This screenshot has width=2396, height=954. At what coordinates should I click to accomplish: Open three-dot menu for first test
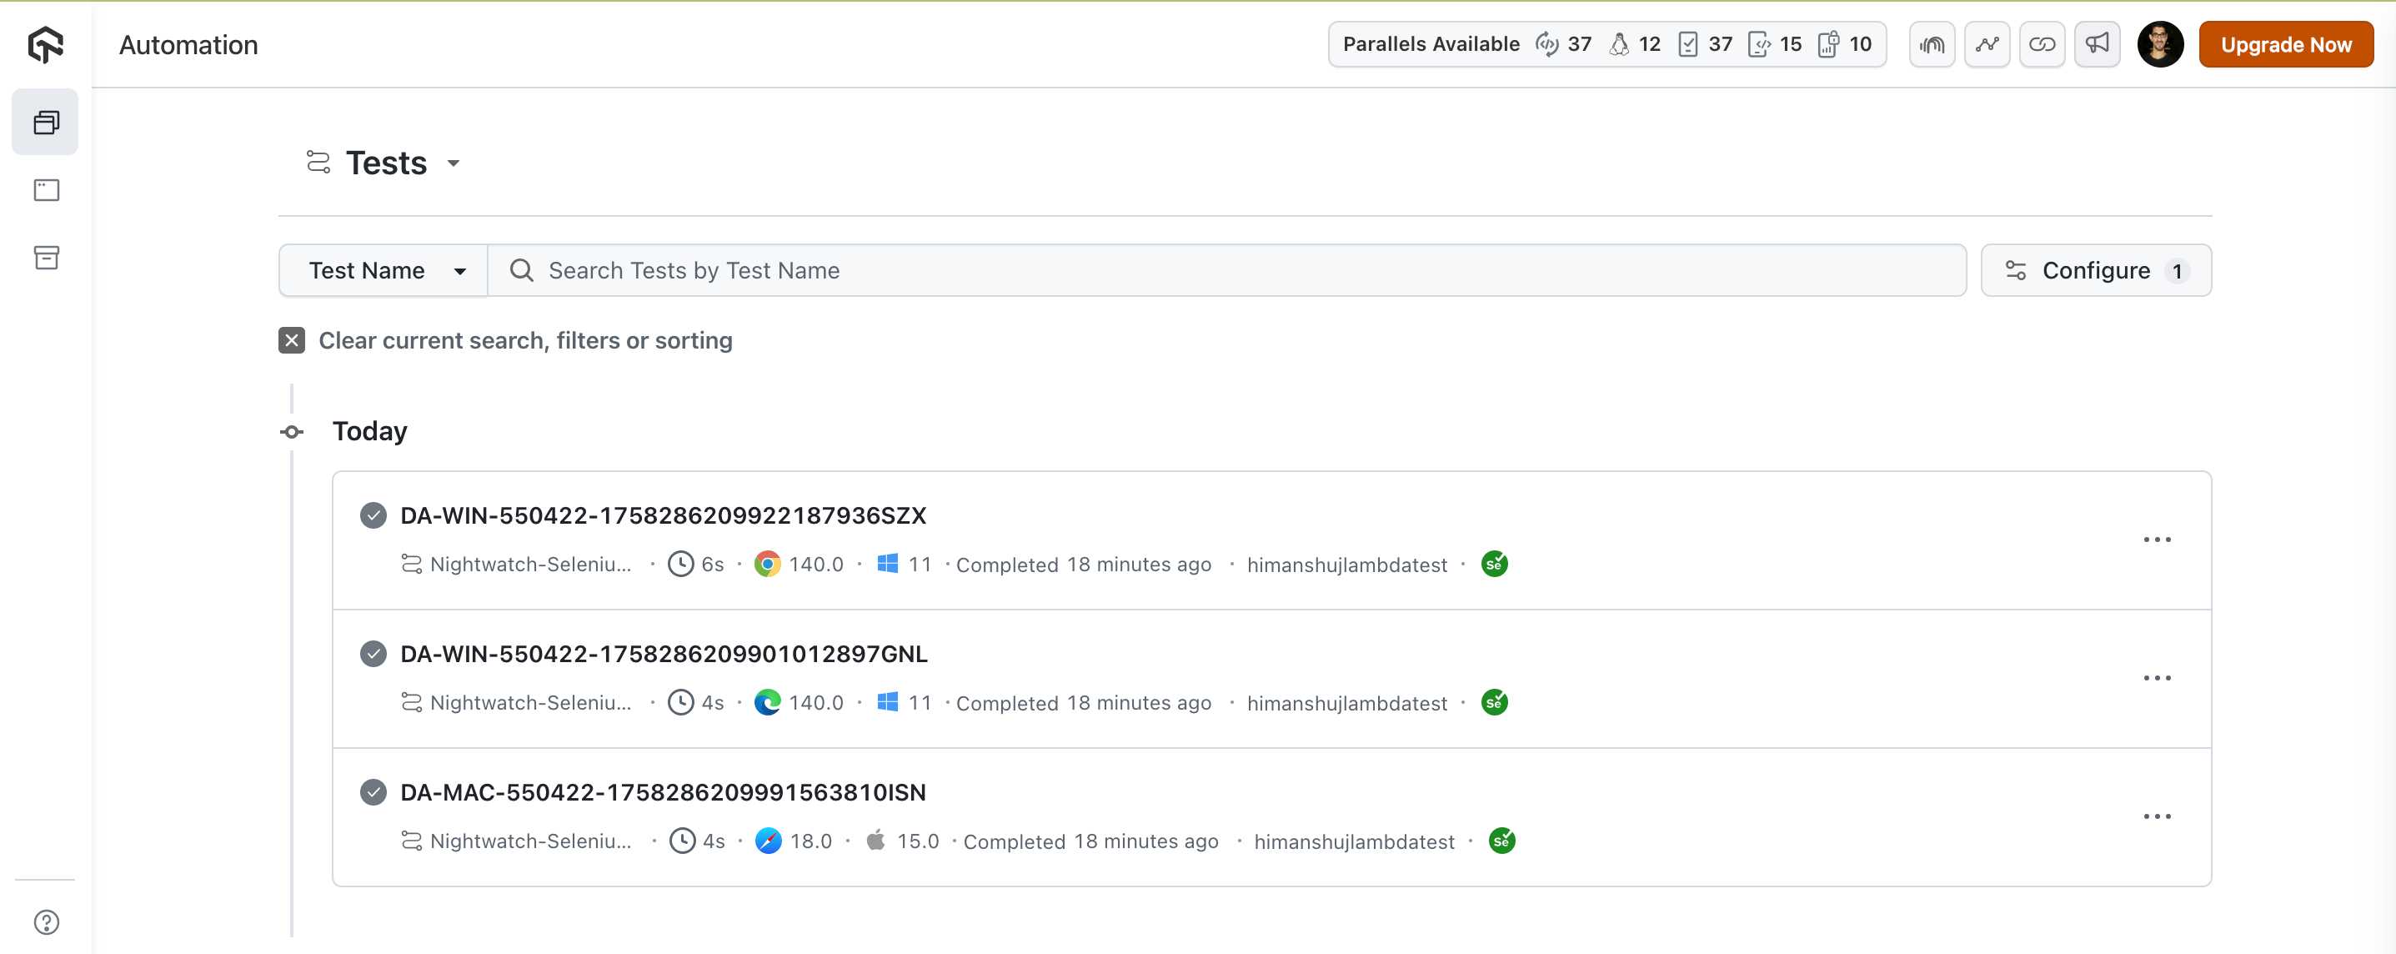(x=2156, y=540)
